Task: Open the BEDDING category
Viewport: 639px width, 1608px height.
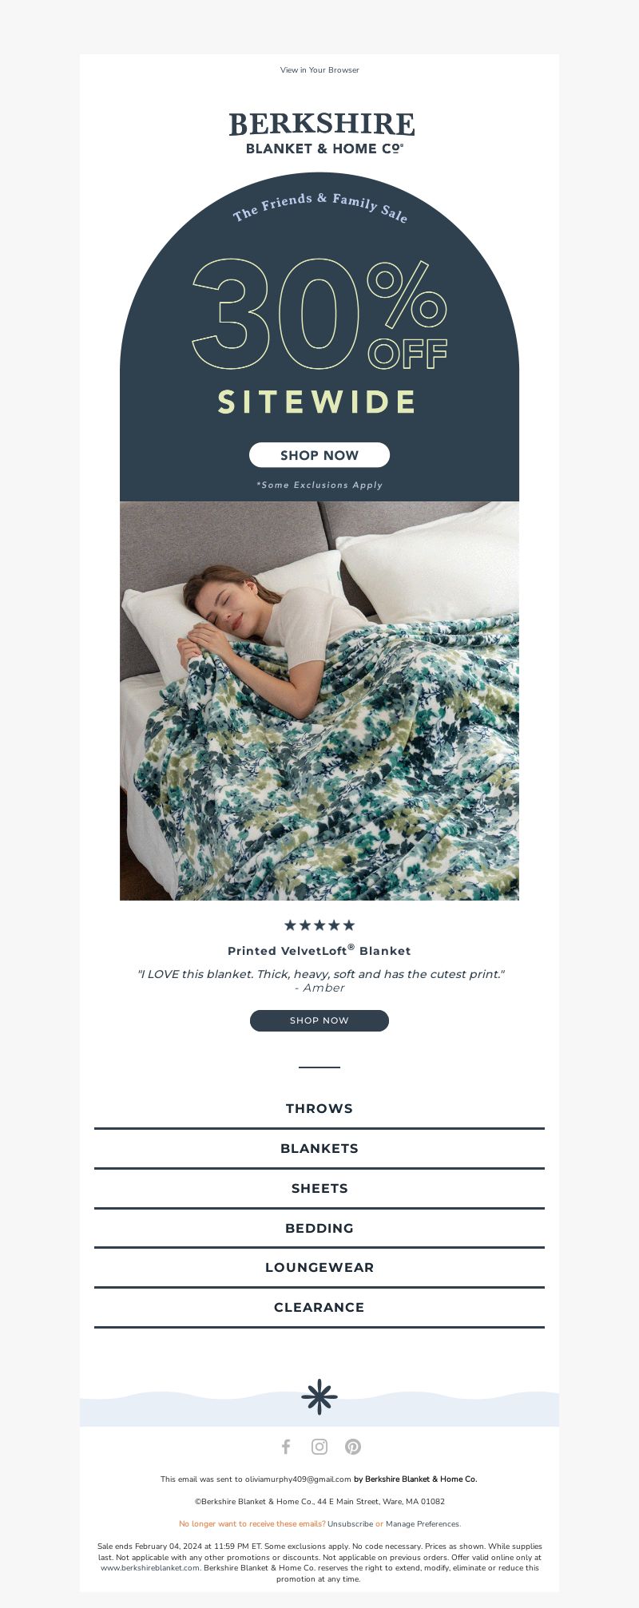Action: [319, 1228]
